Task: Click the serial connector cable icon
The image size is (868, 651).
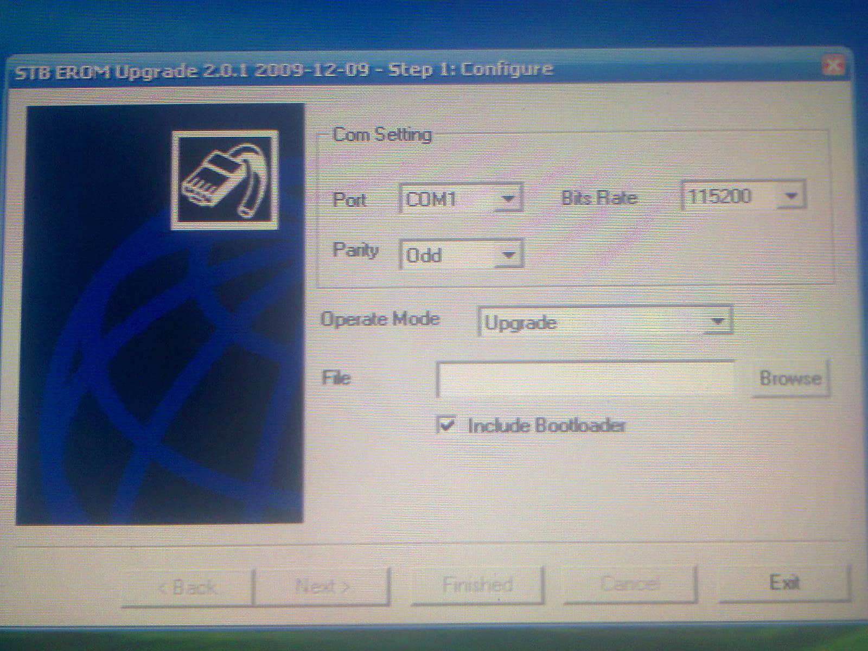Action: click(x=225, y=180)
